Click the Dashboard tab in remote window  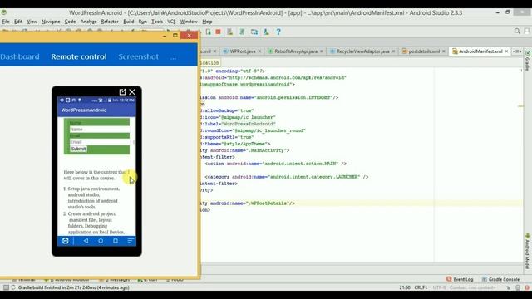pyautogui.click(x=20, y=56)
